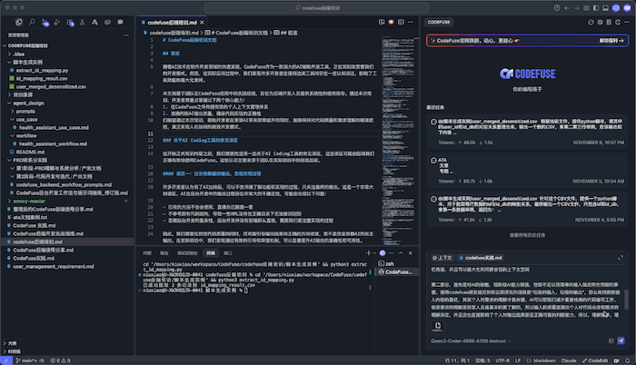Expand the .idea folder in explorer
The height and width of the screenshot is (365, 636).
pos(18,54)
